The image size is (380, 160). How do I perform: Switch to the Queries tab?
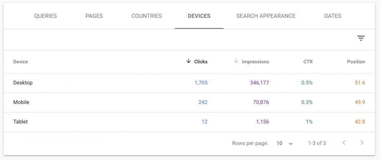45,16
